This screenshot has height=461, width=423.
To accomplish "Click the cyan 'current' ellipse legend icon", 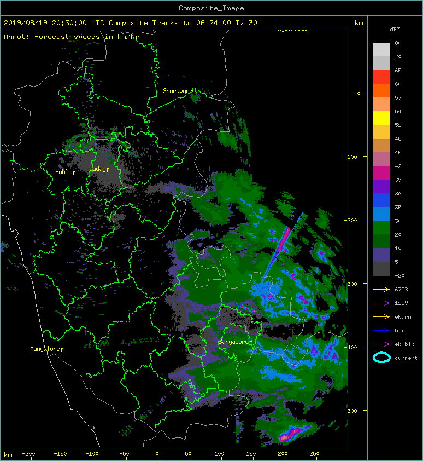I will point(381,358).
